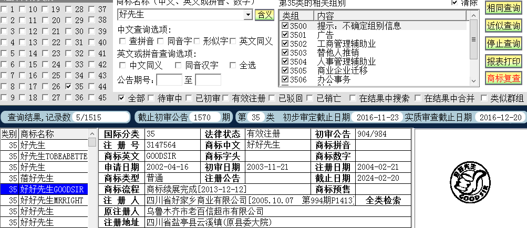Check the 待审中 status filter
This screenshot has height=228, width=527.
click(x=151, y=98)
